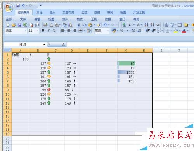Click the Sort Descending Z-A icon
This screenshot has height=151, width=194.
coord(152,25)
